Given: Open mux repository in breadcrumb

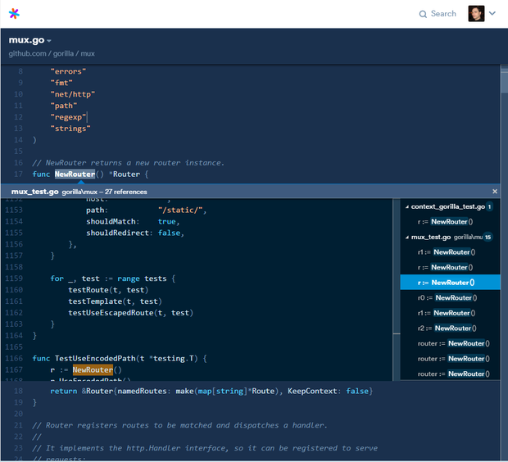Looking at the screenshot, I should click(88, 53).
